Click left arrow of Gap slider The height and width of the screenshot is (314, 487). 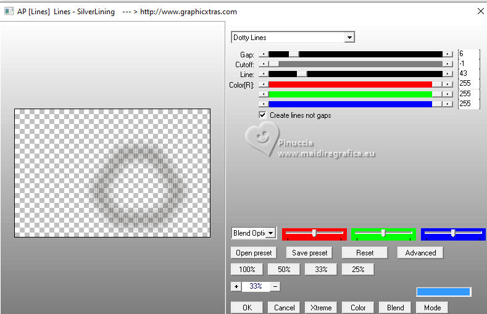tap(264, 54)
